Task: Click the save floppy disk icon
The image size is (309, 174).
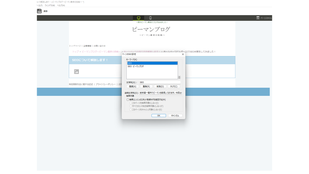Action: pos(39,11)
